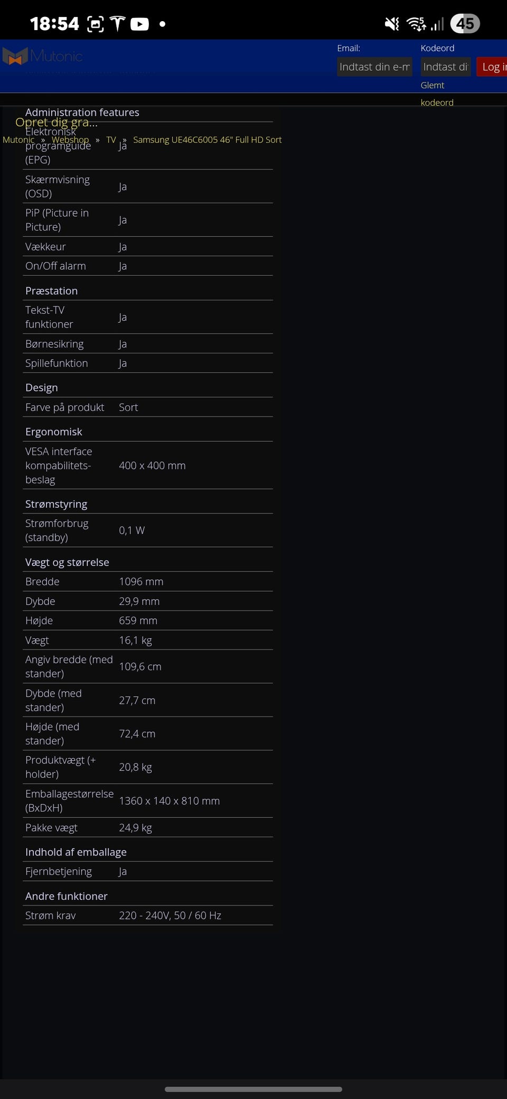Tap the bottom navigation gesture handle
507x1099 pixels.
(x=253, y=1089)
